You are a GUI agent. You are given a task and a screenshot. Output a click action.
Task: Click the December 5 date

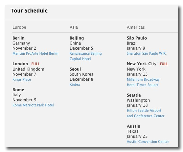point(82,48)
